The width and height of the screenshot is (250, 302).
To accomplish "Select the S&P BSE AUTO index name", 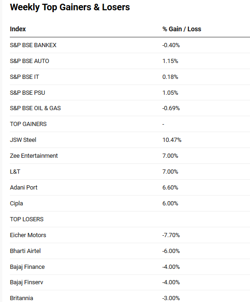I will coord(29,61).
